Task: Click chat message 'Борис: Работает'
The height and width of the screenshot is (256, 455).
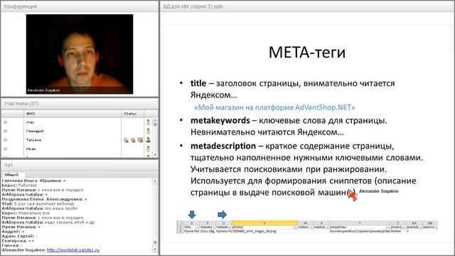Action: click(x=19, y=185)
